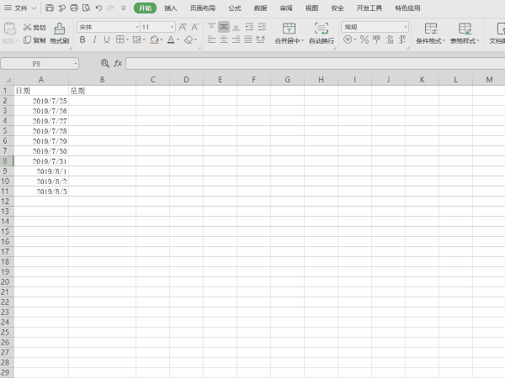Switch to the 页面布局 Page Layout tab
This screenshot has width=505, height=378.
tap(203, 8)
